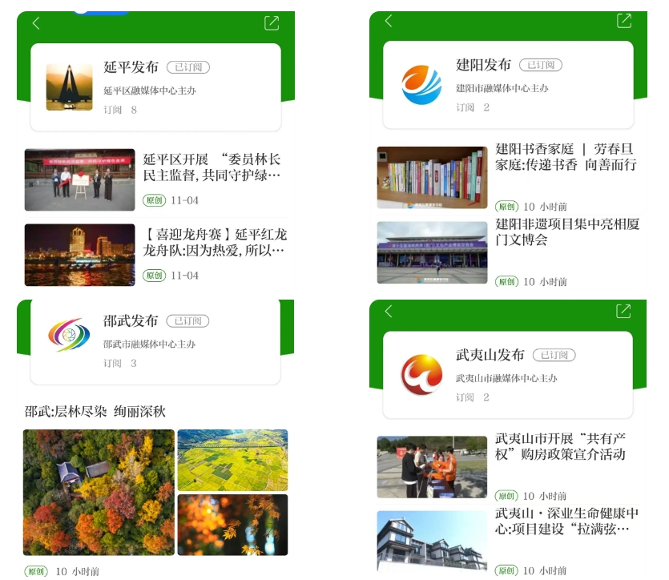View the autumn forest aerial photo
Screen dimensions: 669x580
[99, 492]
